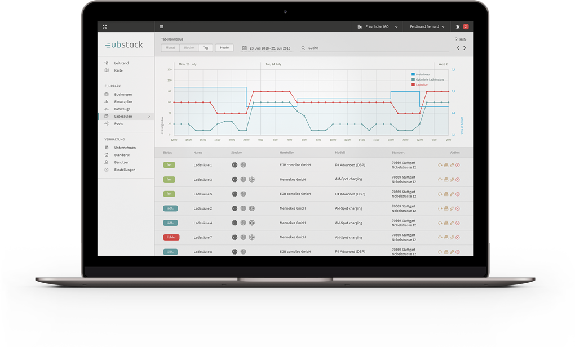Sort table by Status column header

click(x=167, y=153)
